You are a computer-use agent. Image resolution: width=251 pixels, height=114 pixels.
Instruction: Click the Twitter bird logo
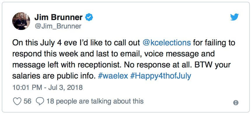235,17
